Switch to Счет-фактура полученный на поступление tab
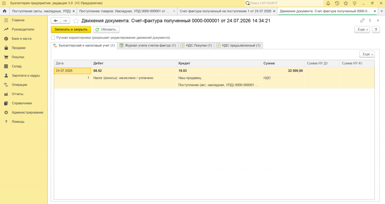The width and height of the screenshot is (385, 204). click(226, 11)
